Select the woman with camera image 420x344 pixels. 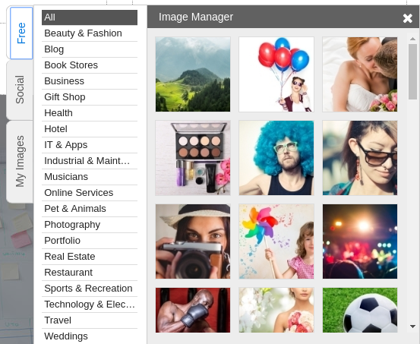pyautogui.click(x=193, y=241)
